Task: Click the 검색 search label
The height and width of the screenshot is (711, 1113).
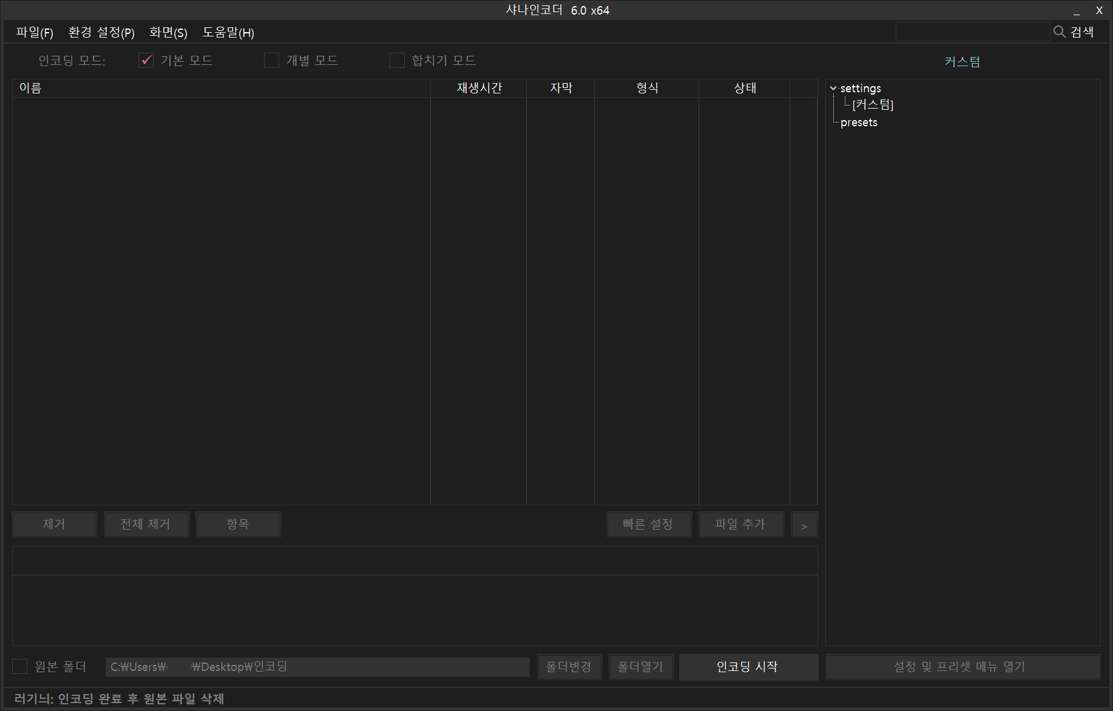Action: 1082,32
